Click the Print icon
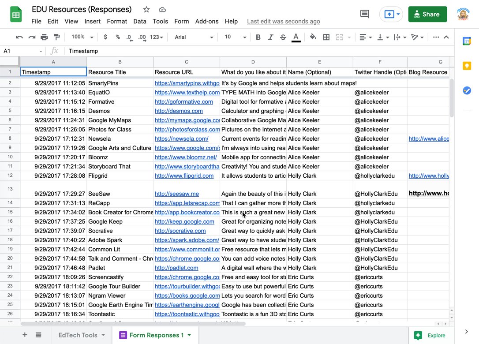 click(x=44, y=37)
